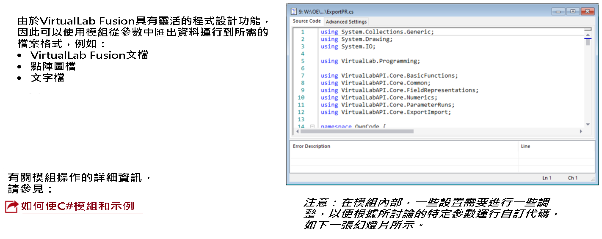Click line using System.Collections.Generic;
This screenshot has height=239, width=602.
(377, 32)
